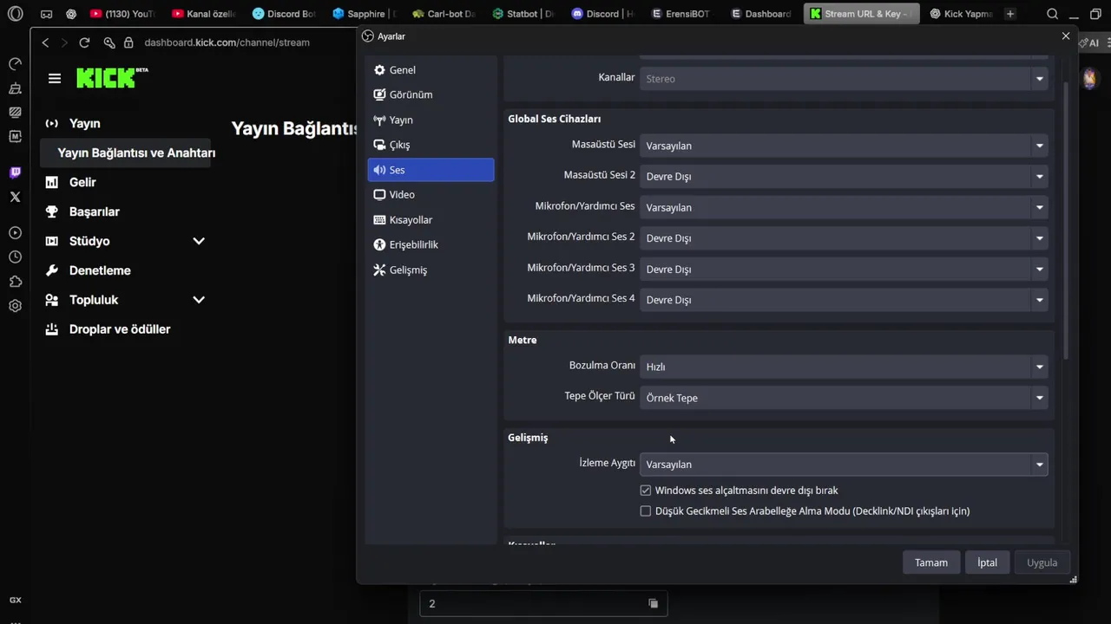Open Mikrofon/Yardımcı Ses 3 dropdown
The height and width of the screenshot is (624, 1111).
(844, 269)
